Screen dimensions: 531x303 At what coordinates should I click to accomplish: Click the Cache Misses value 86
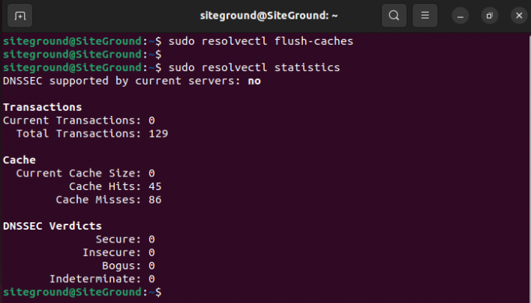tap(155, 200)
